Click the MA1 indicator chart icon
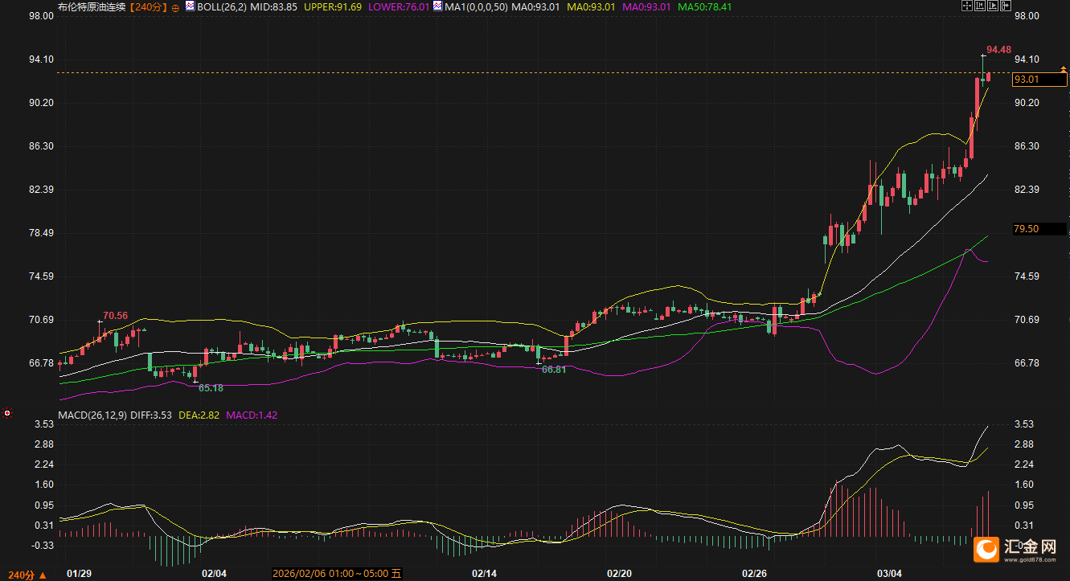Screen dimensions: 1070x581 (437, 6)
